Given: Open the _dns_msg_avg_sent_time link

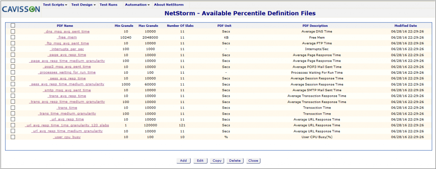Looking at the screenshot, I should pyautogui.click(x=67, y=32).
